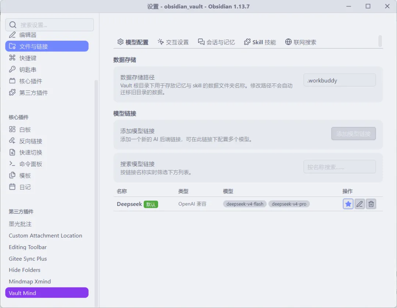Click the scrollbar beside the tab bar

coord(380,41)
